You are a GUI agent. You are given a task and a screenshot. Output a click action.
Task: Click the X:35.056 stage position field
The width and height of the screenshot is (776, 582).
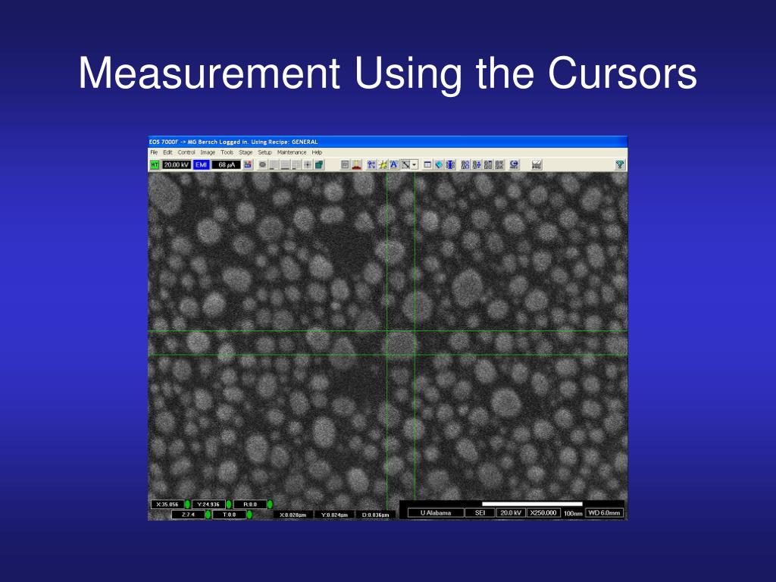(167, 504)
